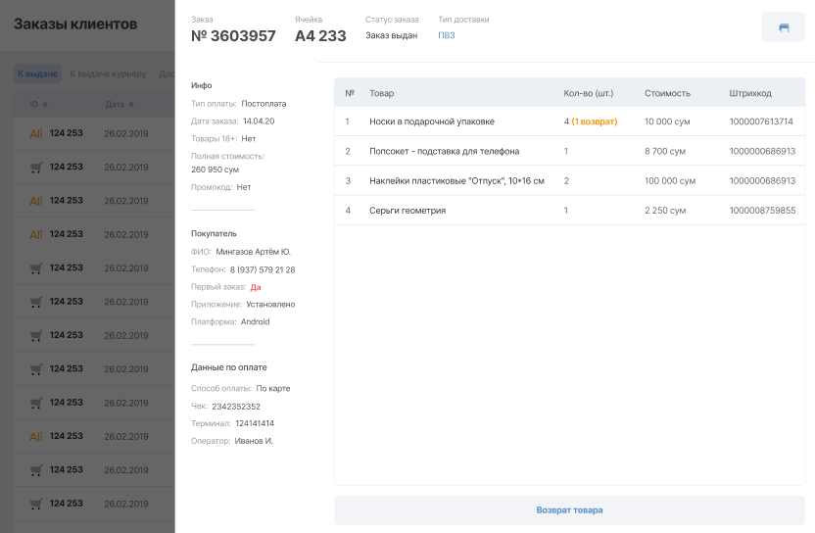Click the Стоимость column header

(667, 93)
